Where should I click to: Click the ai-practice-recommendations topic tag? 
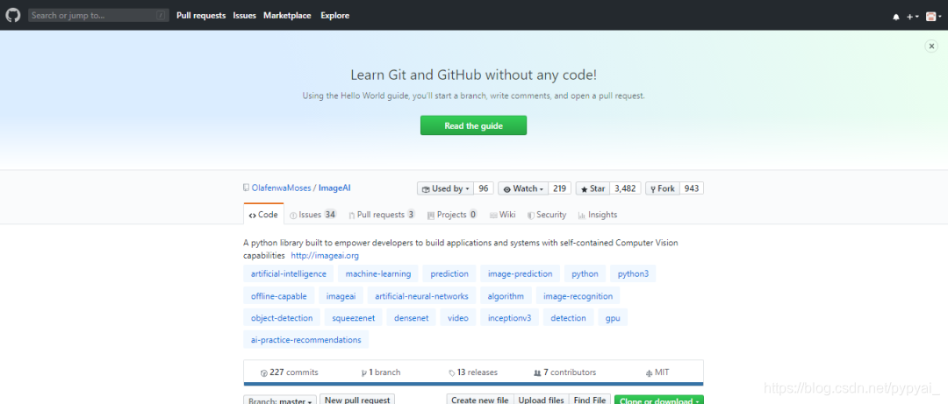[x=306, y=339]
